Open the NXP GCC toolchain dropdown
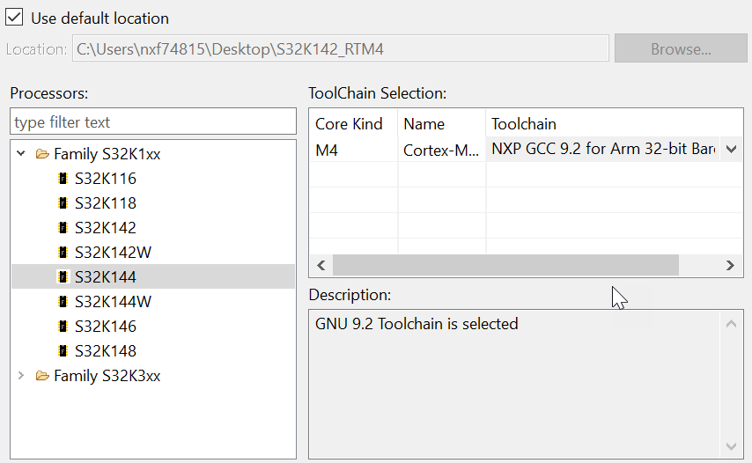 click(731, 150)
